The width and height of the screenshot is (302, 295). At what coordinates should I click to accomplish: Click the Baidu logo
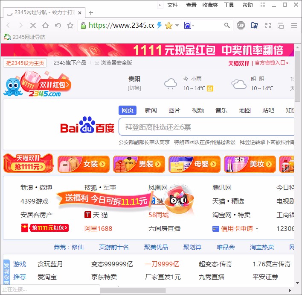(x=87, y=125)
